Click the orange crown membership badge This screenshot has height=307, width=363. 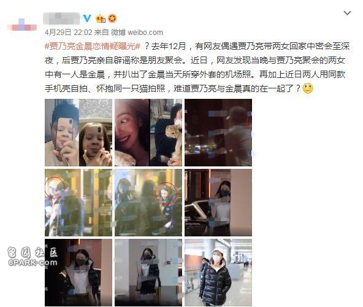(101, 18)
